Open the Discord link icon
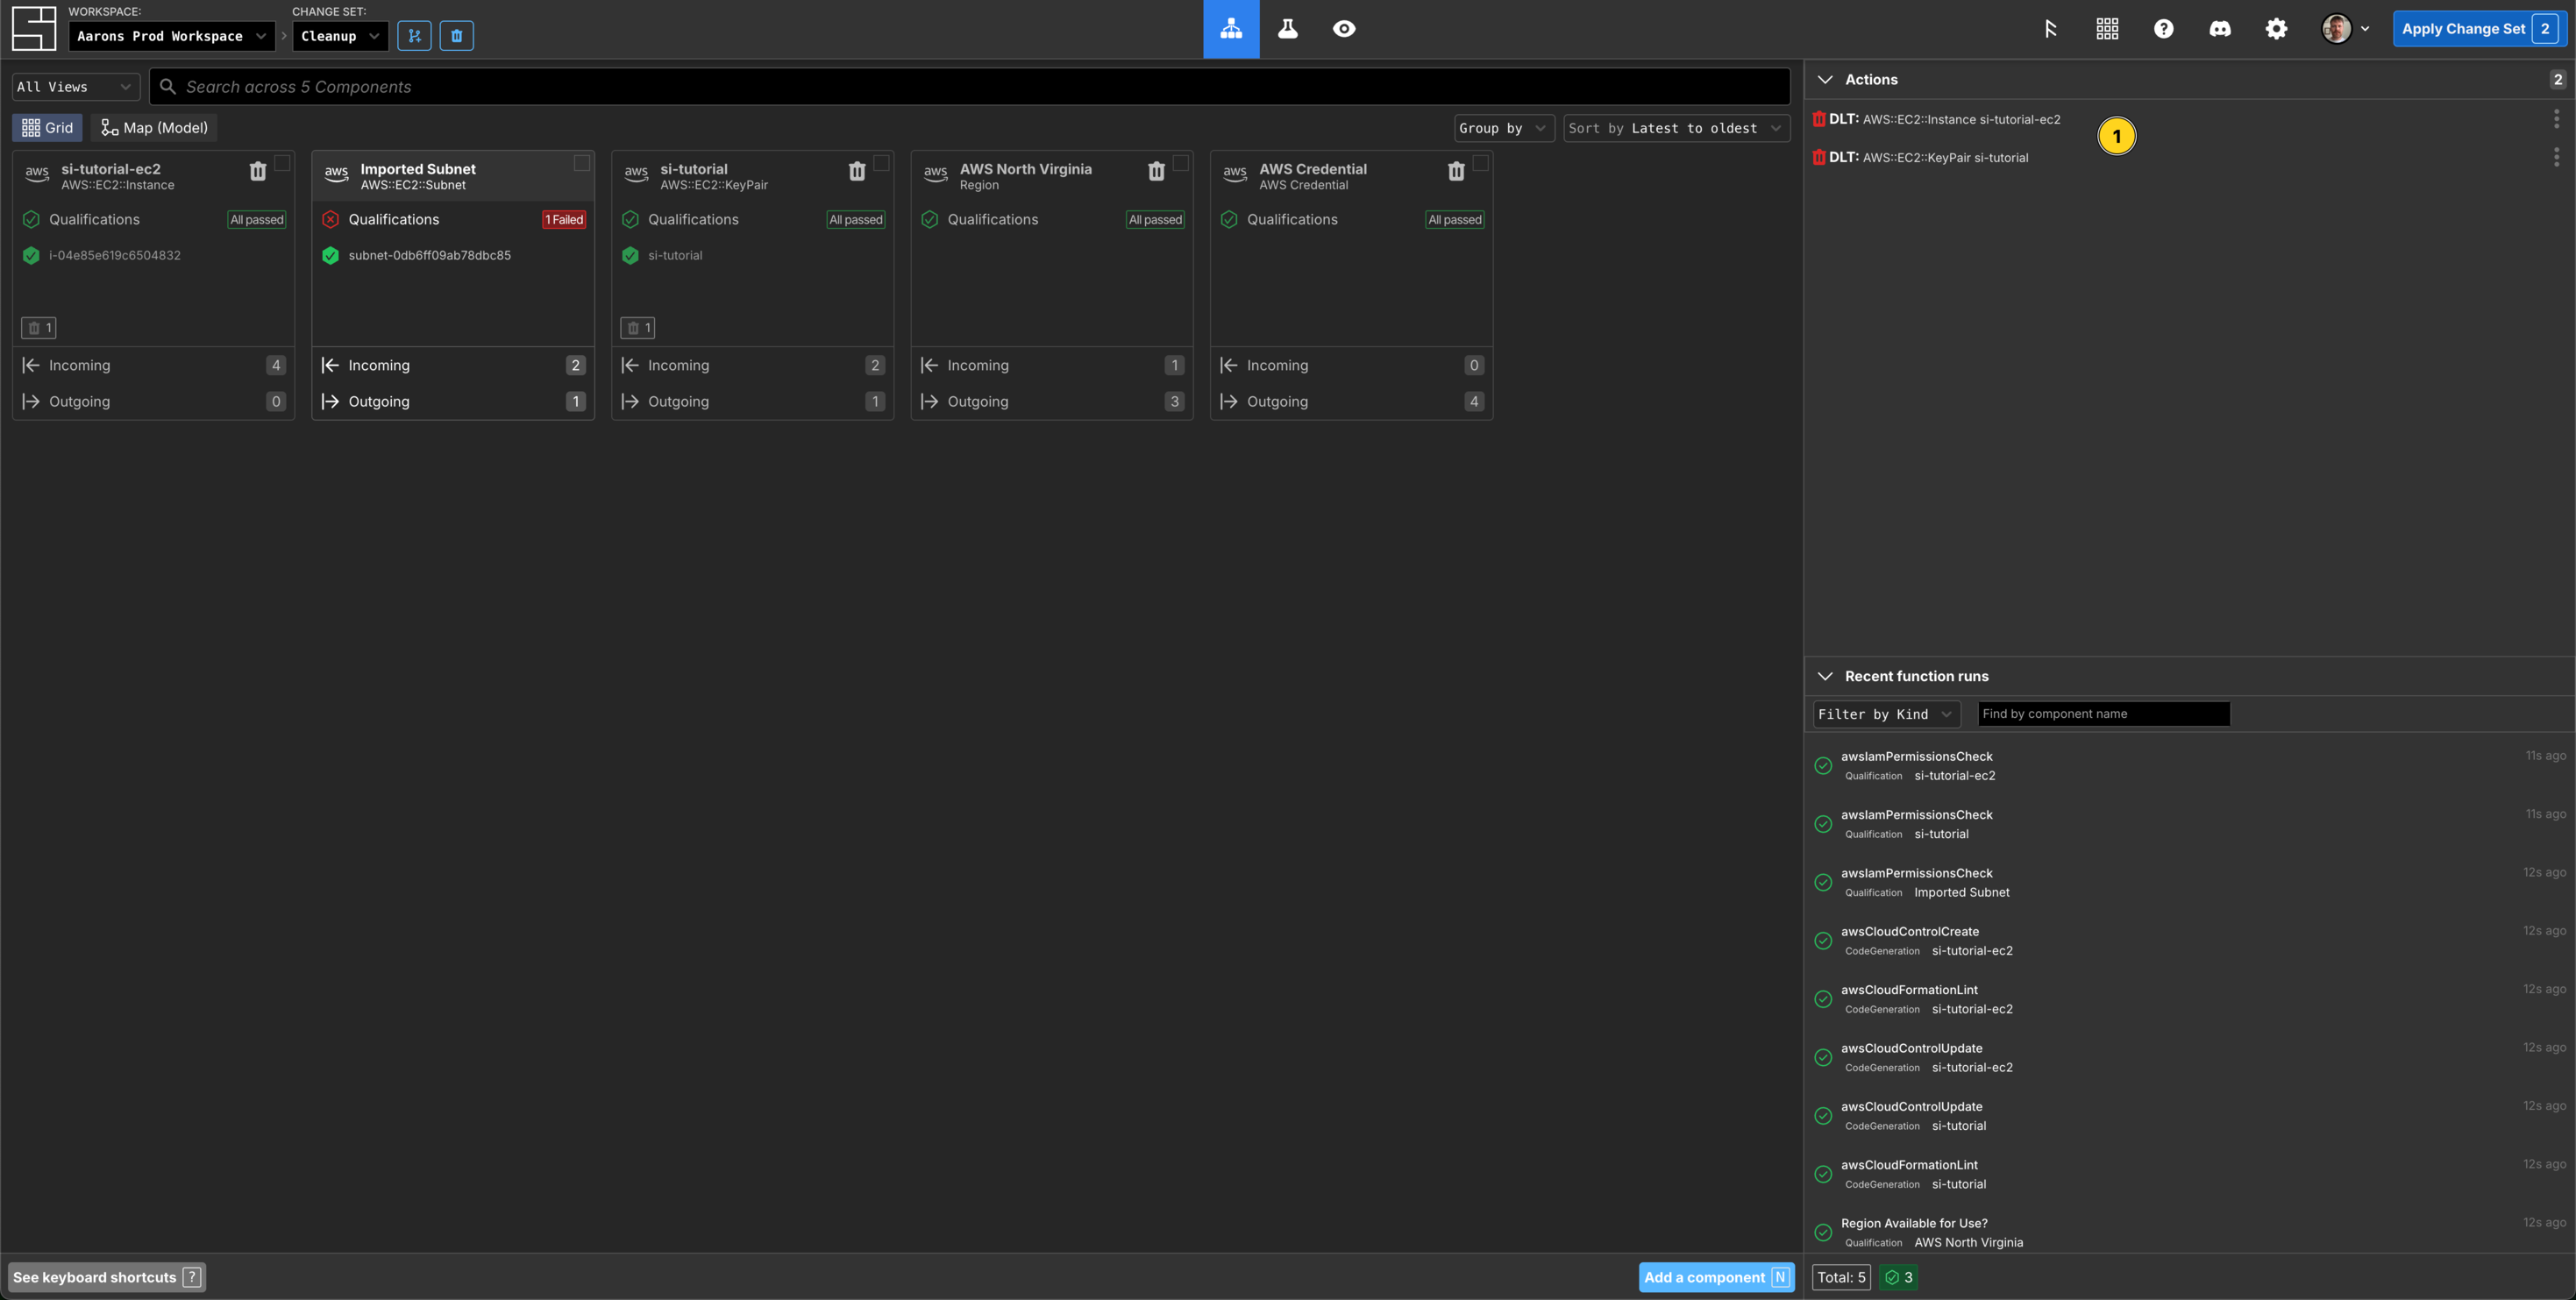The height and width of the screenshot is (1300, 2576). coord(2220,29)
